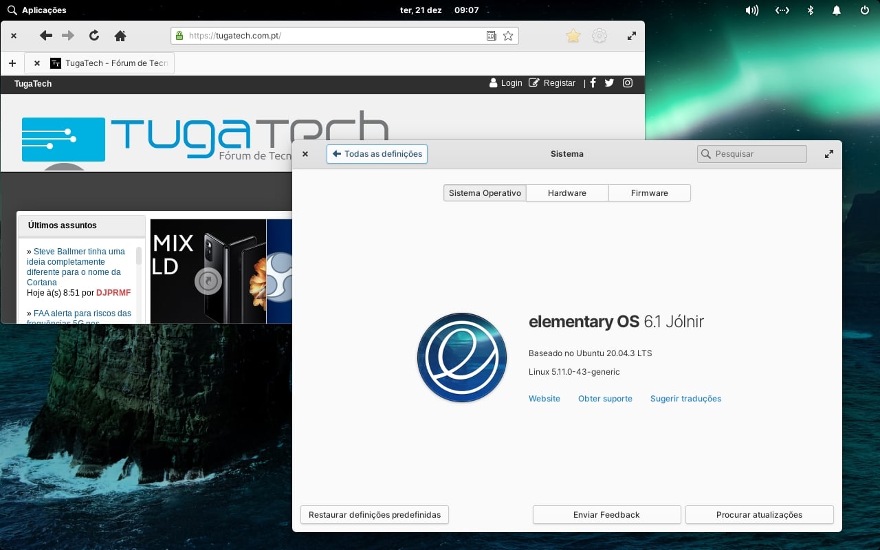Open a new browser tab

coord(12,63)
